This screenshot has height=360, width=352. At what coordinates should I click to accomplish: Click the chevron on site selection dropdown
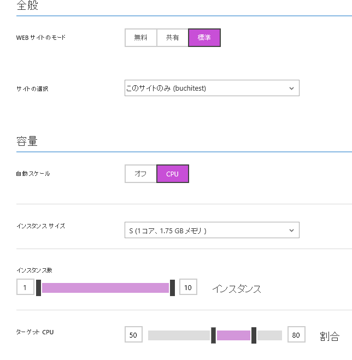291,88
